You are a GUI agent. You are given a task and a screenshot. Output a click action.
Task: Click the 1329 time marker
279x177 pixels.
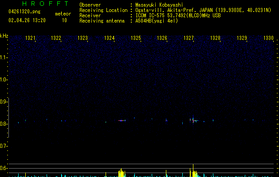(x=242, y=38)
